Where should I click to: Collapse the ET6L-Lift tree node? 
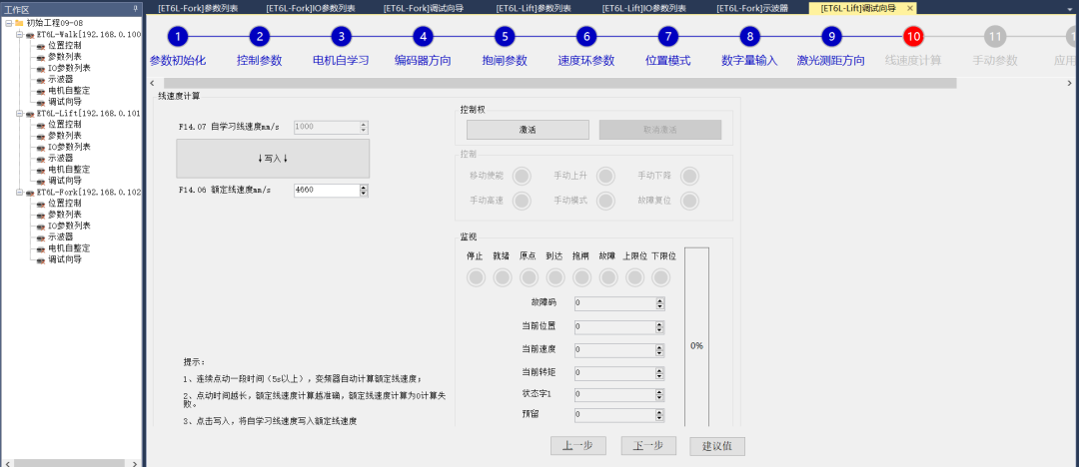(x=19, y=114)
